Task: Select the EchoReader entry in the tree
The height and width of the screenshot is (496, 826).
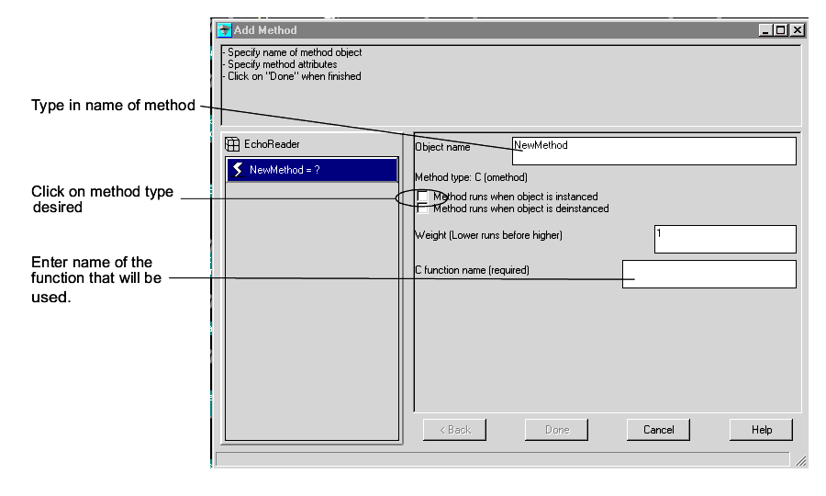Action: [x=270, y=144]
